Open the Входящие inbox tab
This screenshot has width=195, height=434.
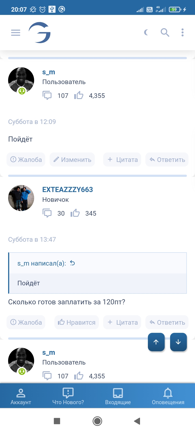[118, 396]
